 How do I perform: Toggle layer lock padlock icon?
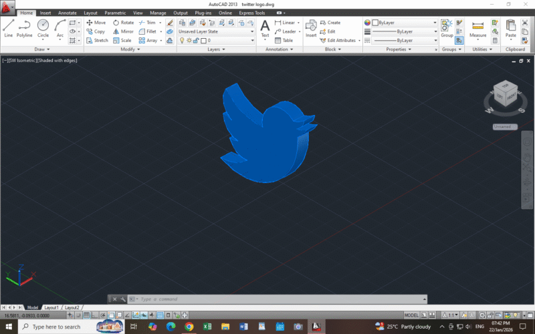click(196, 40)
